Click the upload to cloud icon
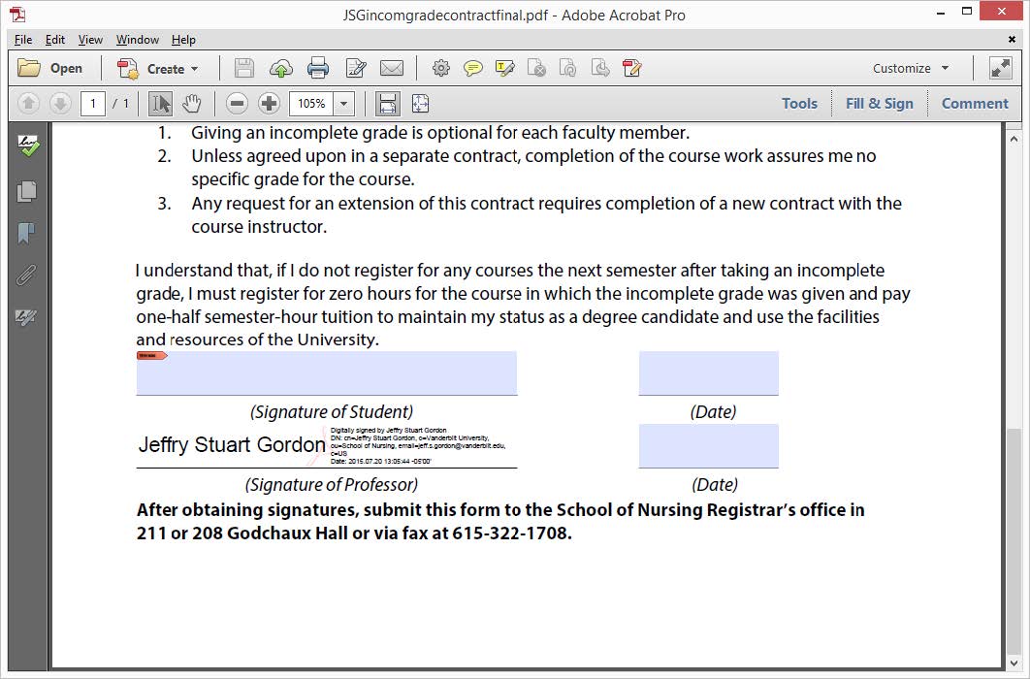 click(280, 68)
